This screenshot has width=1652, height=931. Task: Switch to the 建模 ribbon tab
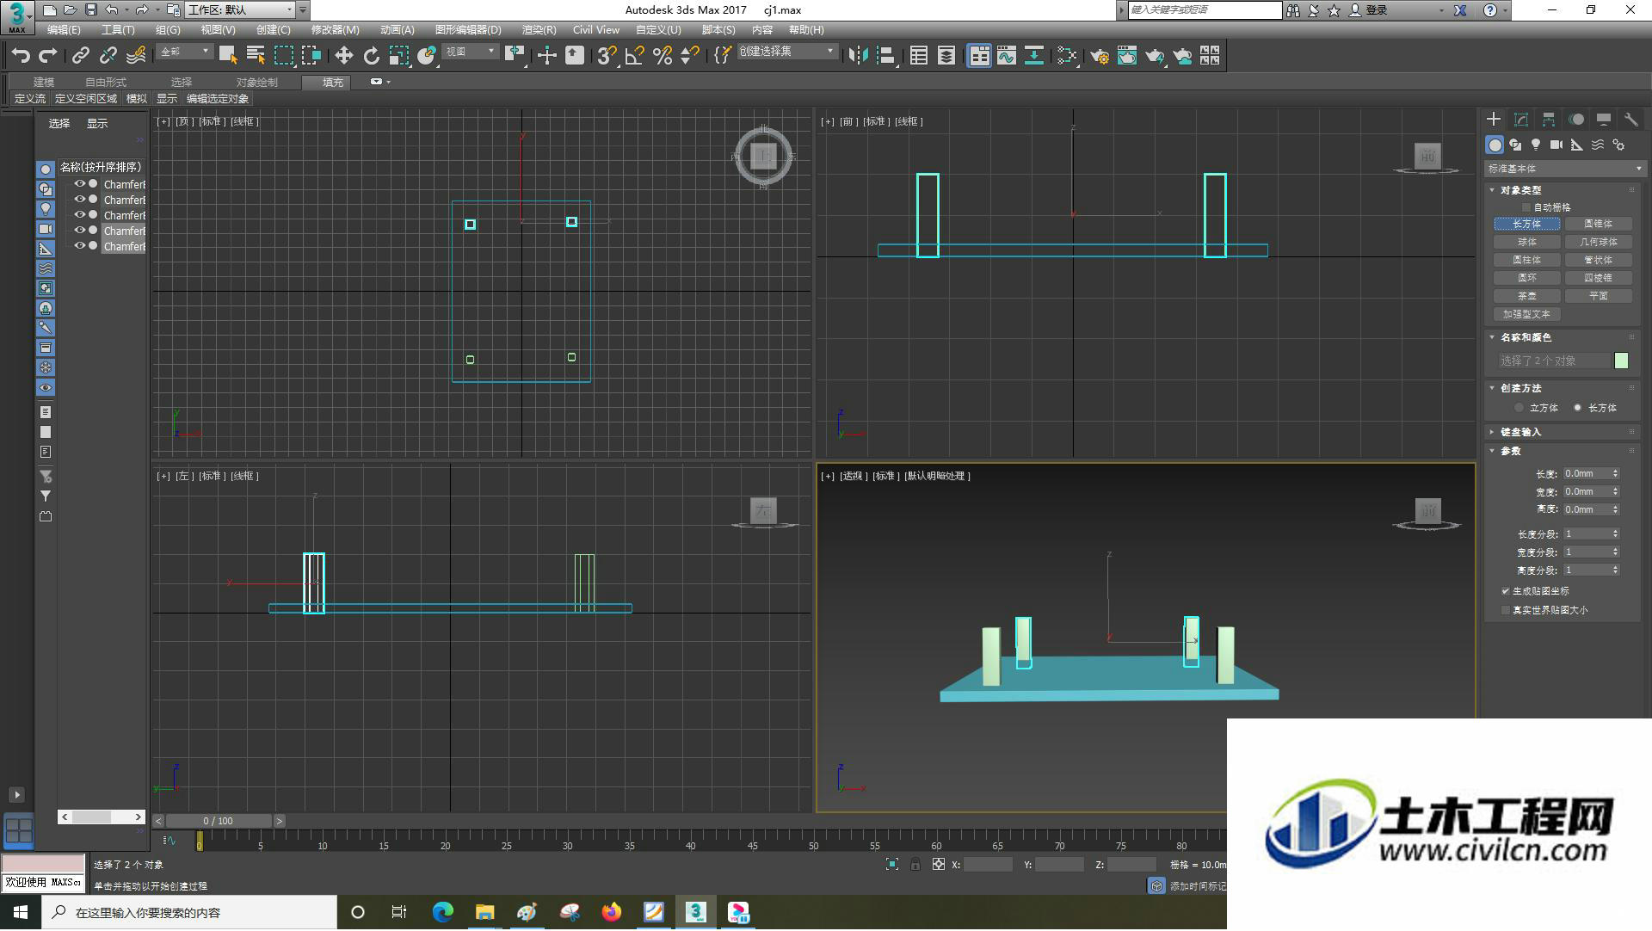[44, 82]
